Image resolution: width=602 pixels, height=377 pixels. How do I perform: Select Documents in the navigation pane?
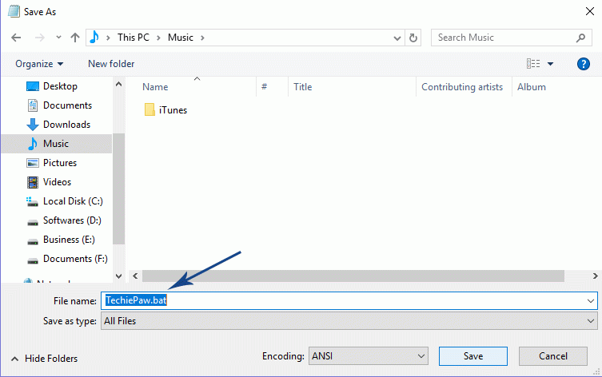[x=67, y=105]
